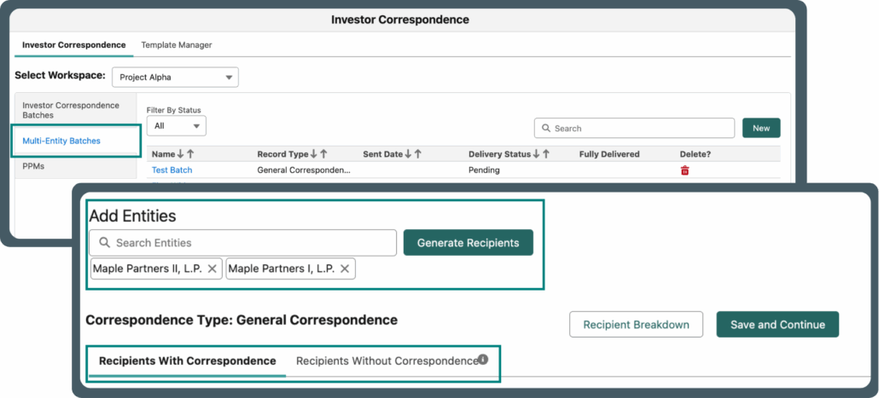This screenshot has height=398, width=879.
Task: Expand the Filter By Status dropdown
Action: click(x=176, y=126)
